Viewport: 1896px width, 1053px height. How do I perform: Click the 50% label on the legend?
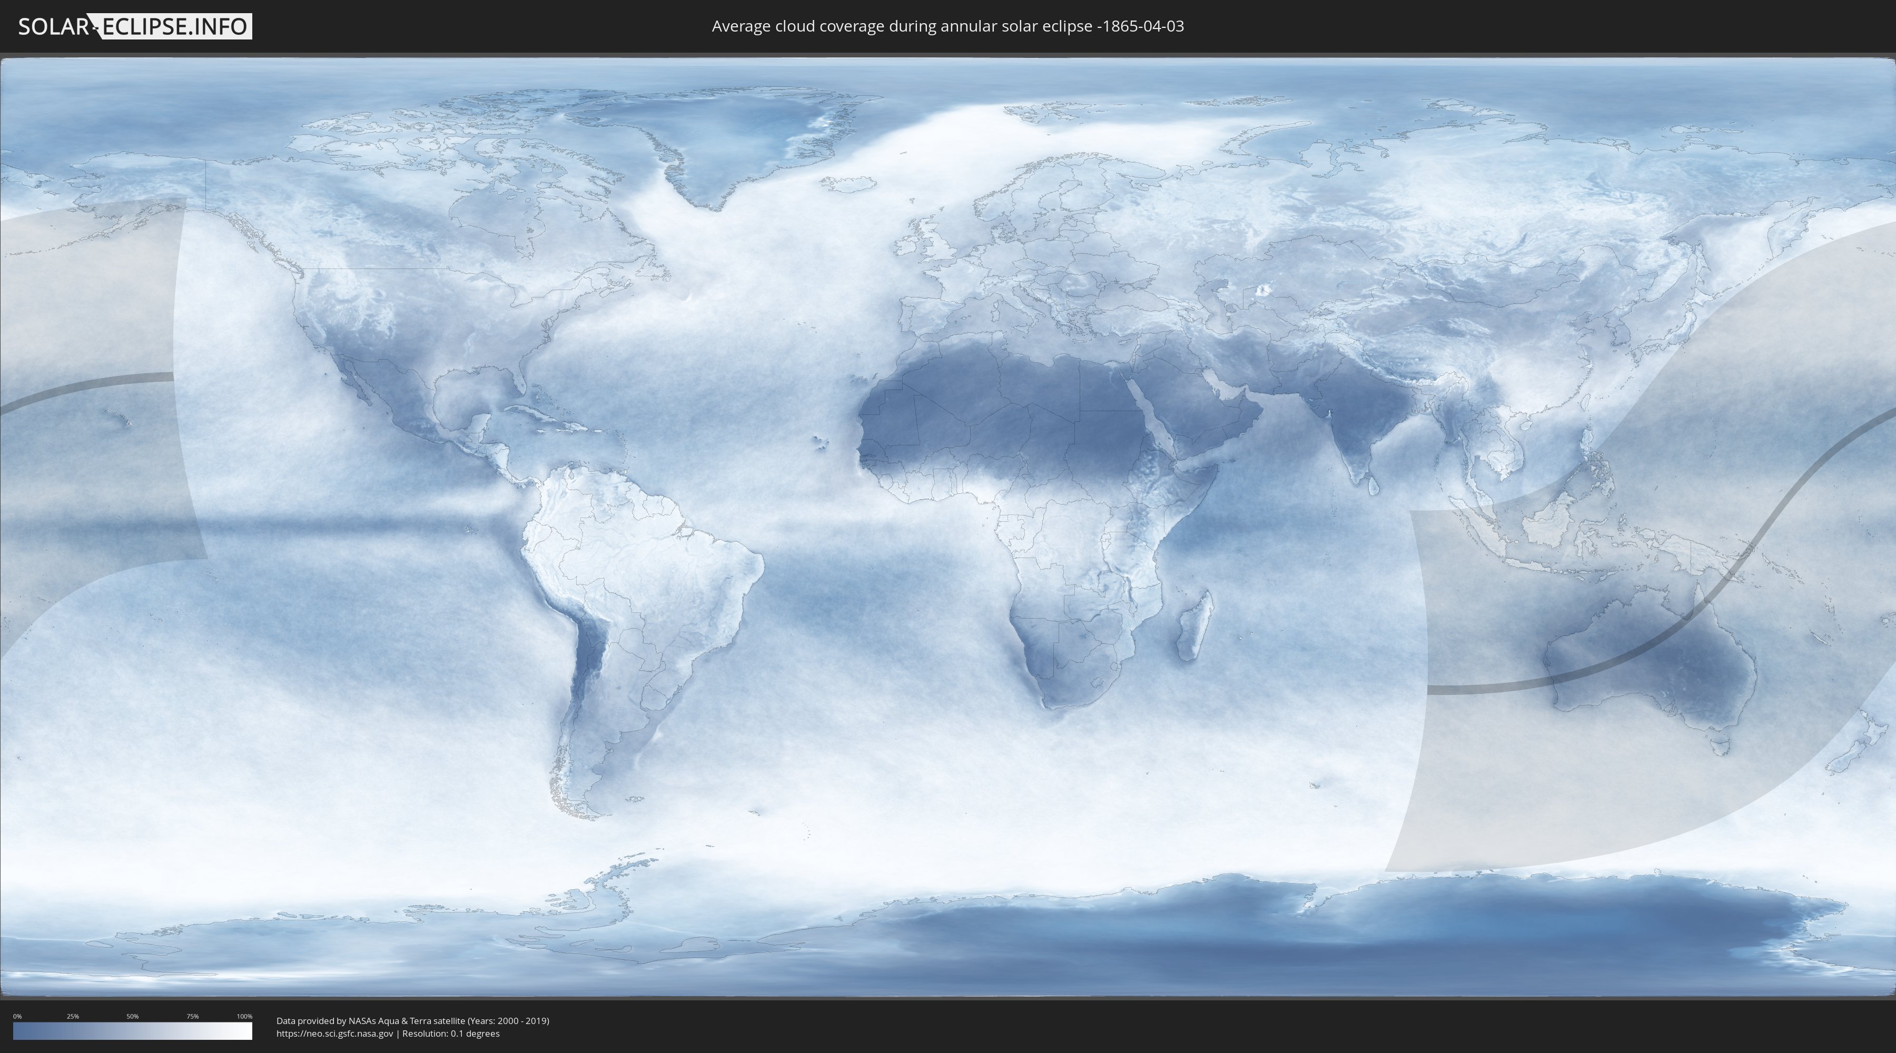[x=133, y=1016]
